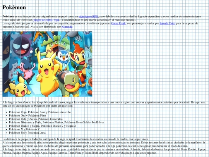Screen dimensions: 209x157
Task: Visit the Game Freak link
Action: 118,23
